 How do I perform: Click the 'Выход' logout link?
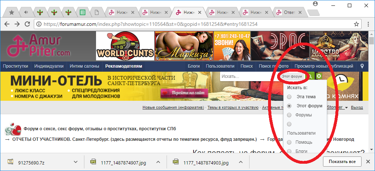pyautogui.click(x=357, y=107)
